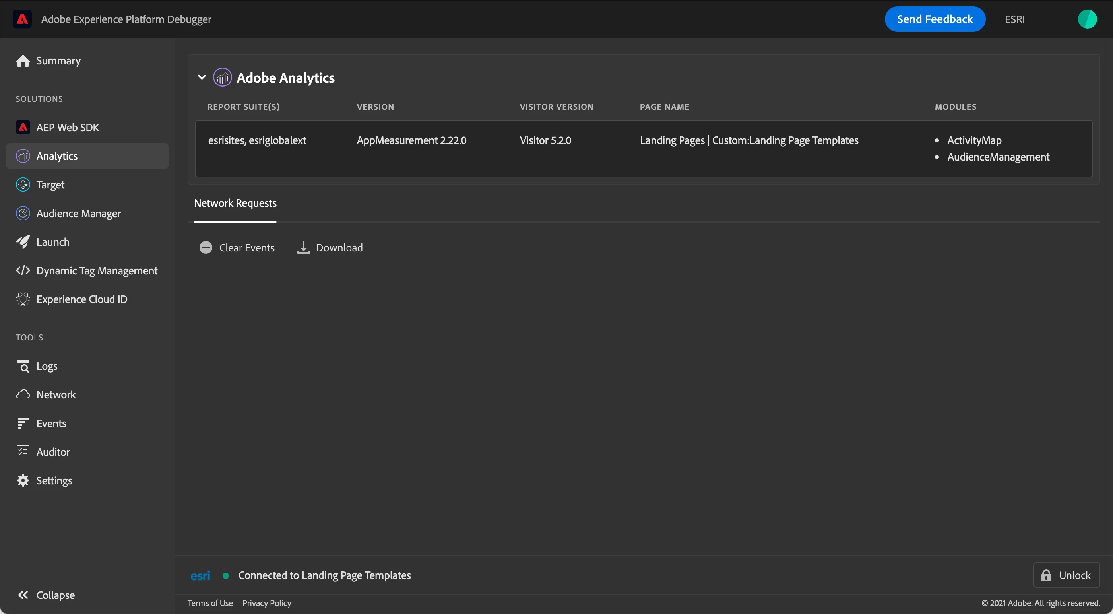This screenshot has height=614, width=1113.
Task: Open the Audience Manager section
Action: (x=78, y=213)
